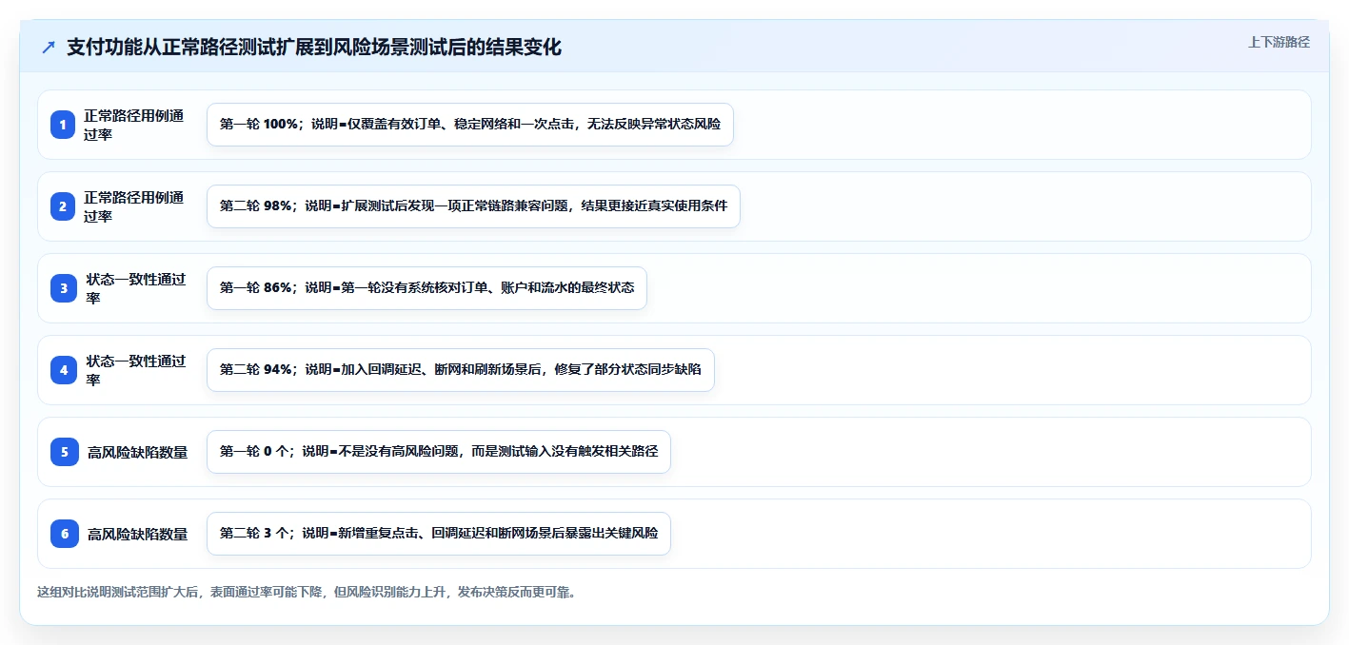Click the 第一轮 86% description box

pos(427,288)
